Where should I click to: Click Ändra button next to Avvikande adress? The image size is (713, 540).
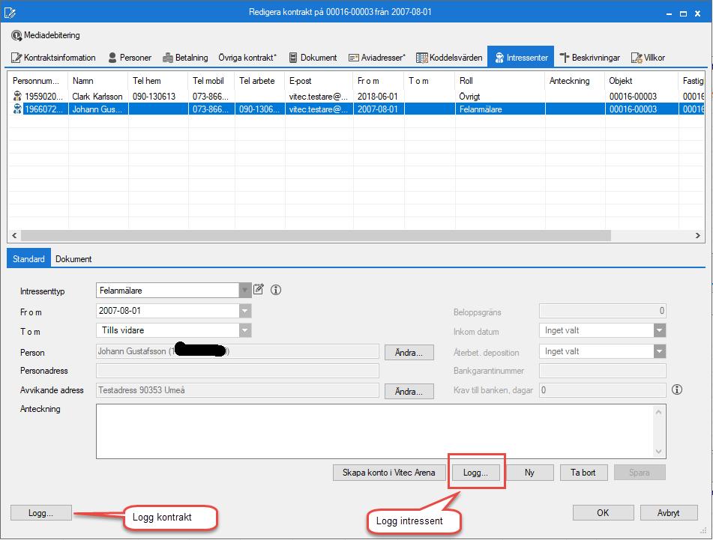point(409,391)
